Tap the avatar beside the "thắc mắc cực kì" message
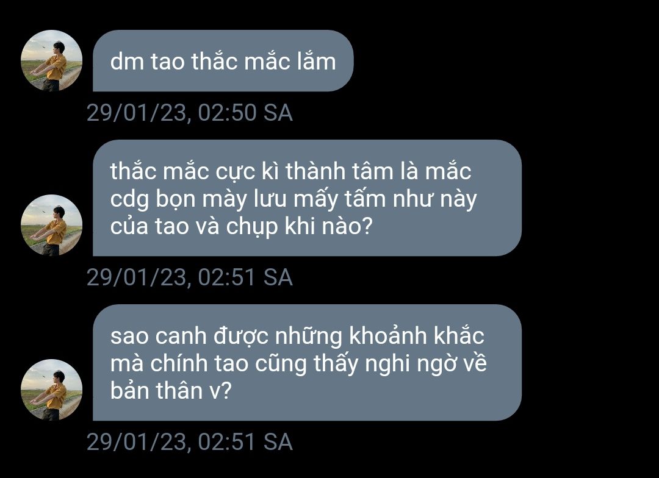The image size is (659, 478). pyautogui.click(x=51, y=225)
